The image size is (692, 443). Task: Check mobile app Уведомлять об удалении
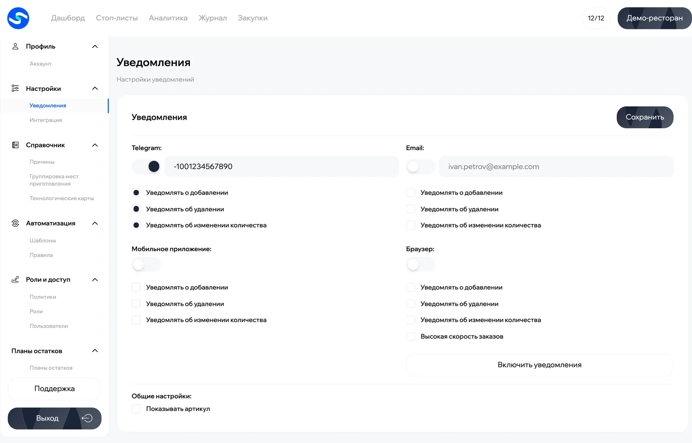pyautogui.click(x=136, y=304)
